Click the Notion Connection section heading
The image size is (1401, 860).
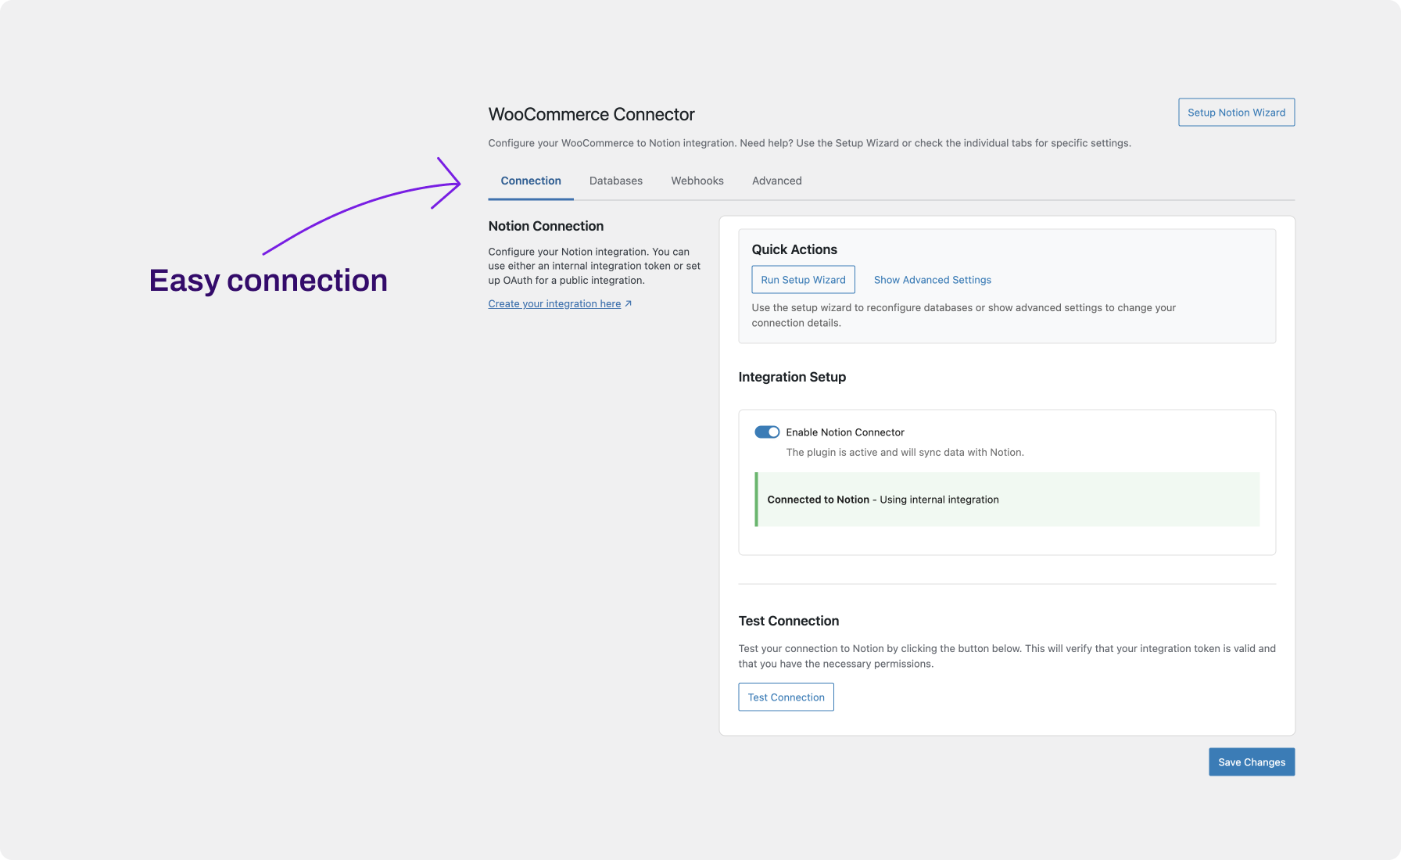click(546, 226)
